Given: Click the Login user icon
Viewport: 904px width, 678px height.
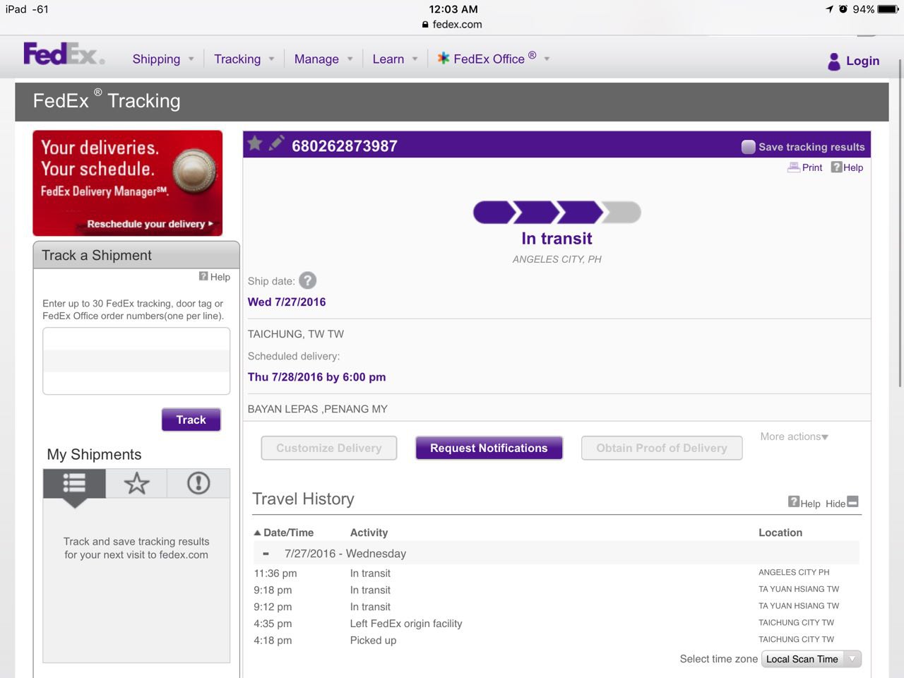Looking at the screenshot, I should 834,61.
